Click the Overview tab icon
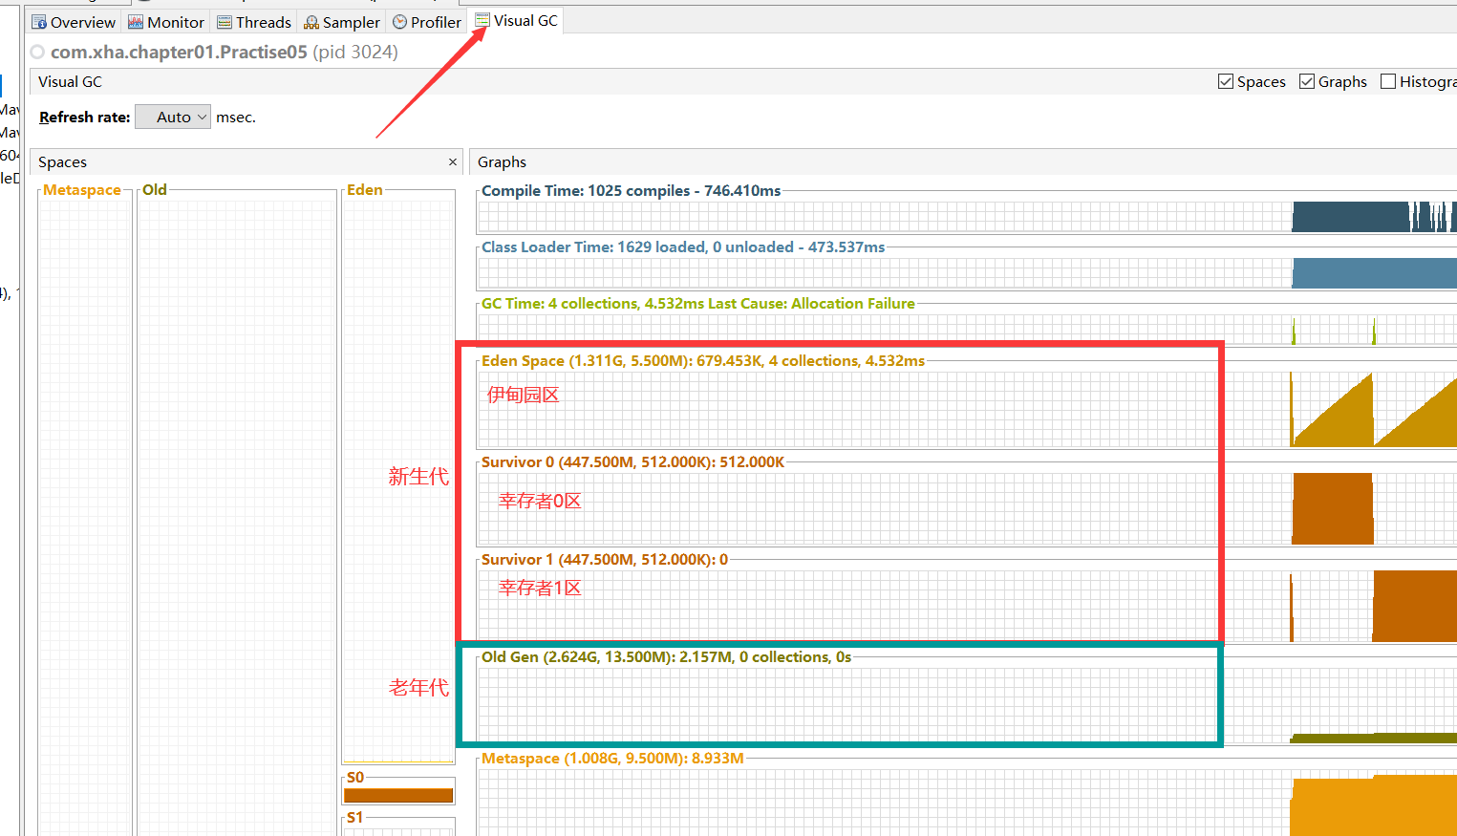 (x=39, y=22)
